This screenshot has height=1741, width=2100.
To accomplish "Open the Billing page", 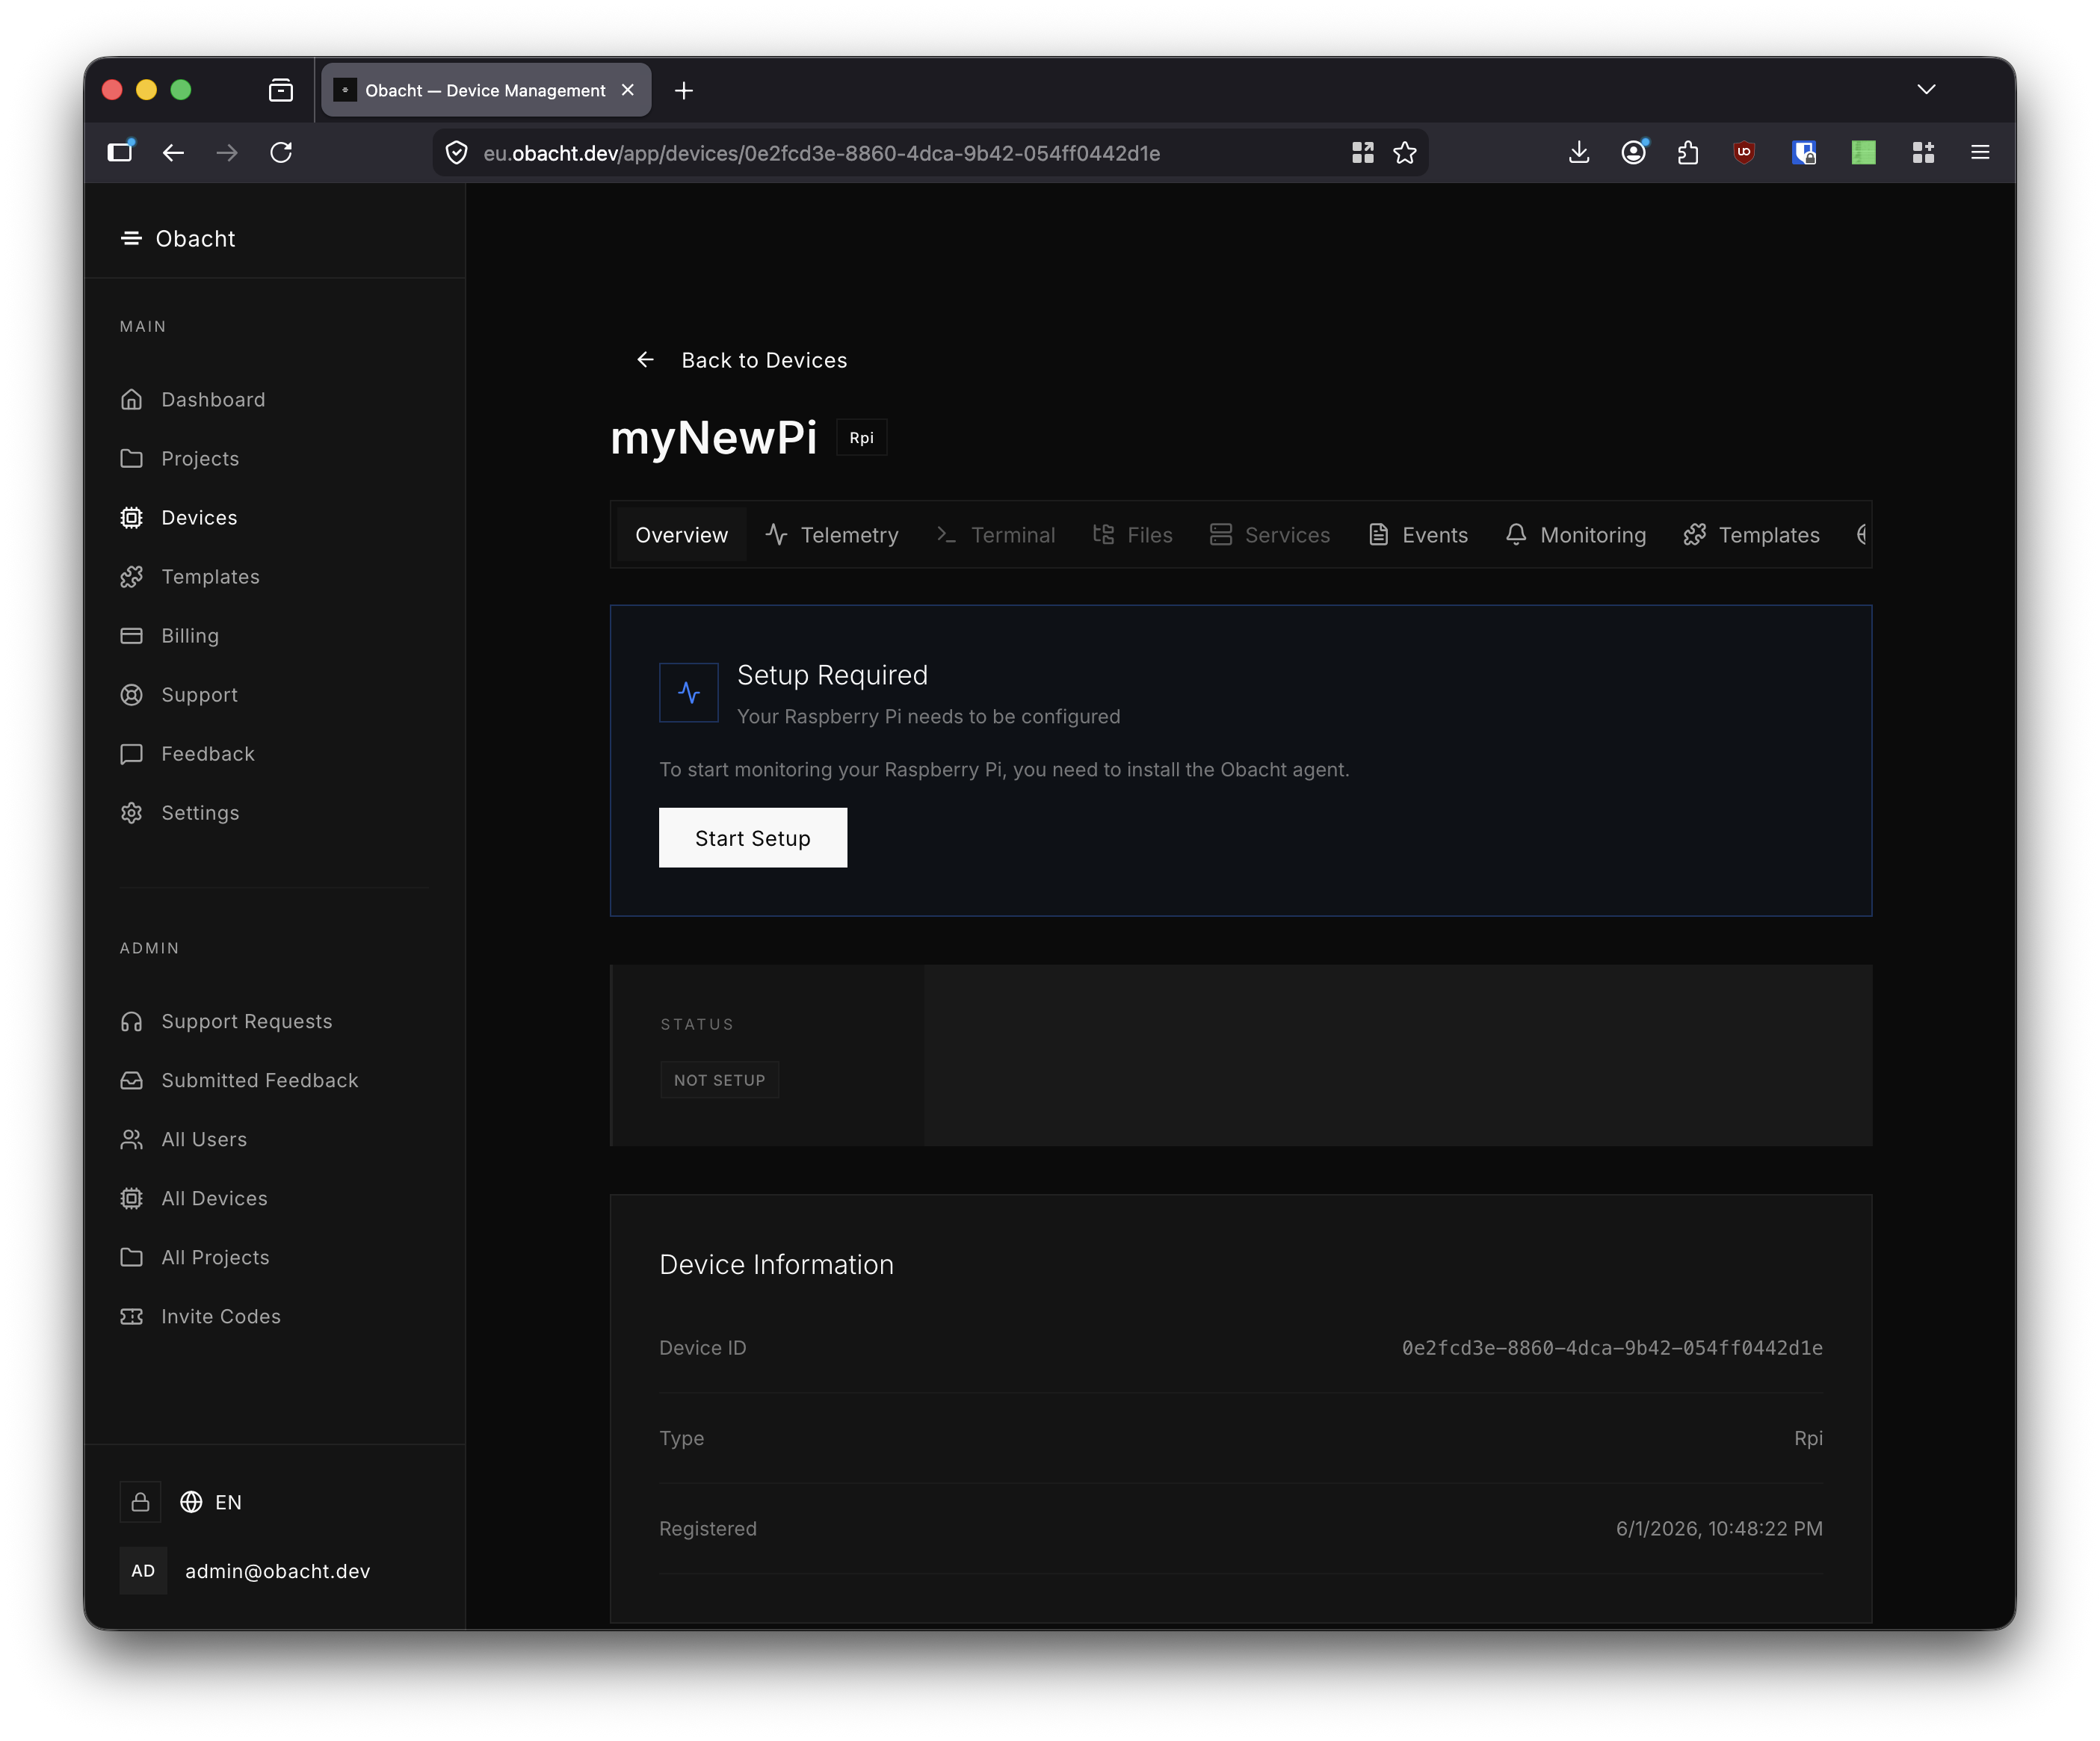I will coord(169,635).
